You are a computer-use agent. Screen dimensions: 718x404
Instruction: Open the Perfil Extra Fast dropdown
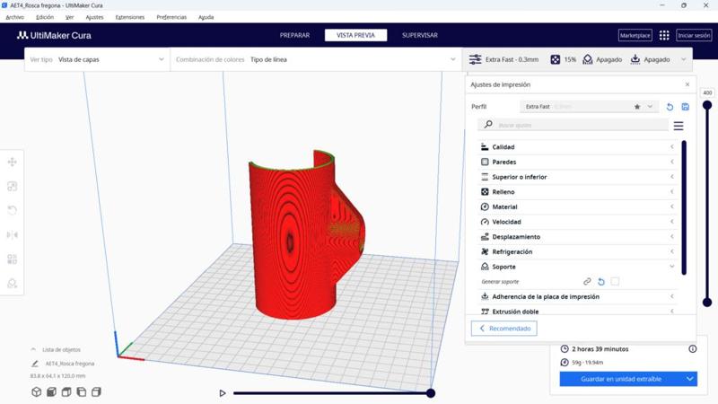(589, 107)
